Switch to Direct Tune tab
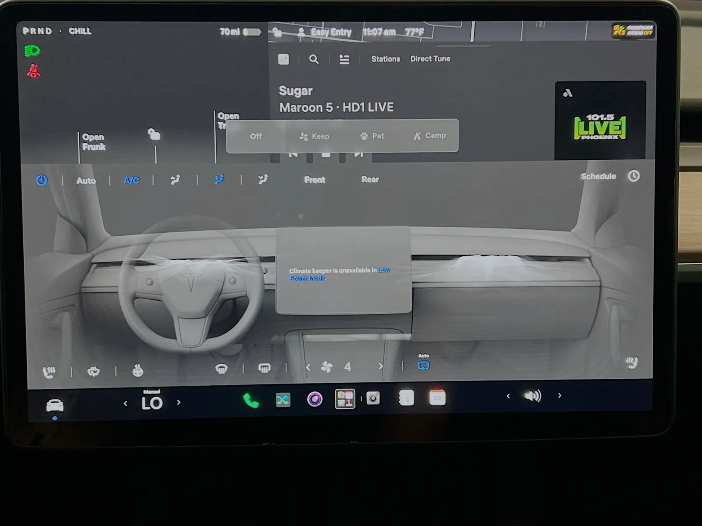 [x=430, y=59]
